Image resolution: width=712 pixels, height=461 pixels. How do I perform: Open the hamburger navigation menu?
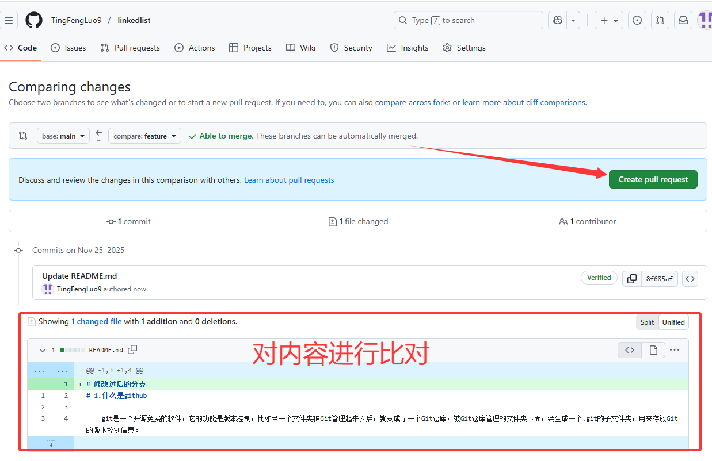[x=9, y=20]
